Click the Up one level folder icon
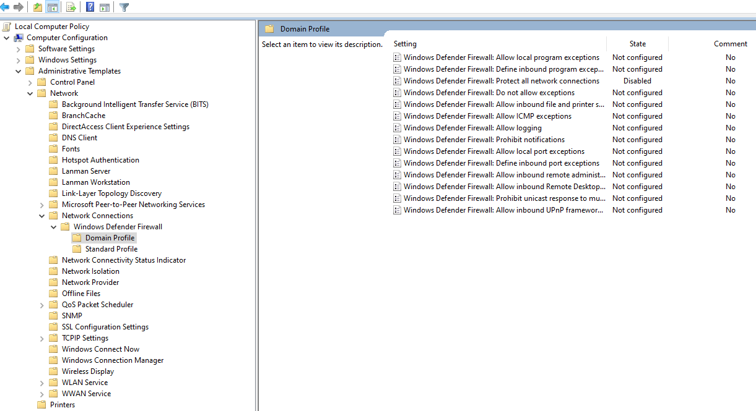The height and width of the screenshot is (411, 756). (38, 7)
